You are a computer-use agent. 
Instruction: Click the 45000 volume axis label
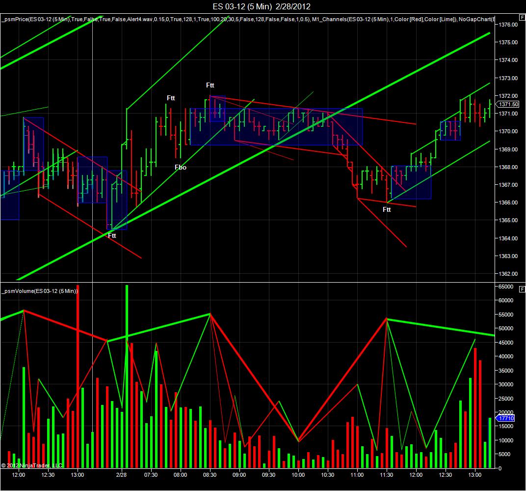506,343
